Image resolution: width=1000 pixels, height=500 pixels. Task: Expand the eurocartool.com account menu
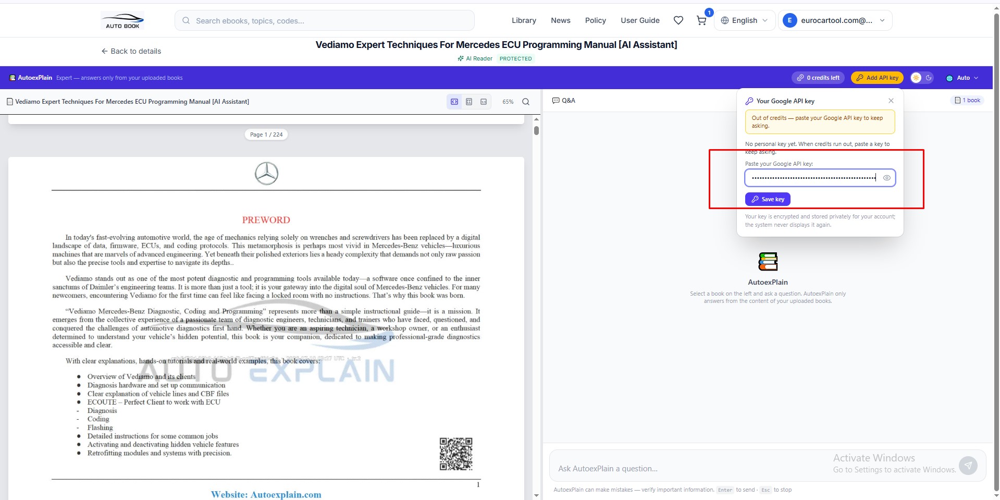click(x=835, y=20)
